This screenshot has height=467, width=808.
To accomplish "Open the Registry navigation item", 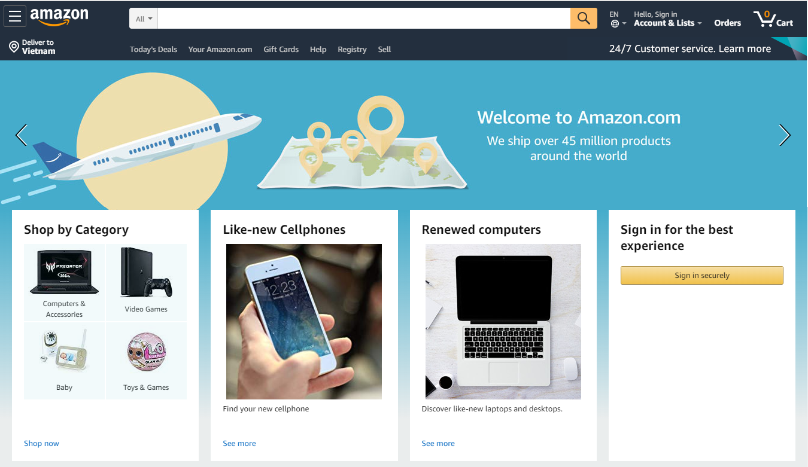I will (x=352, y=50).
